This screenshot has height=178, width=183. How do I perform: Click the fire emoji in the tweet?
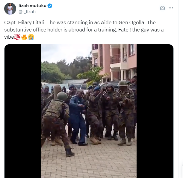coord(24,37)
